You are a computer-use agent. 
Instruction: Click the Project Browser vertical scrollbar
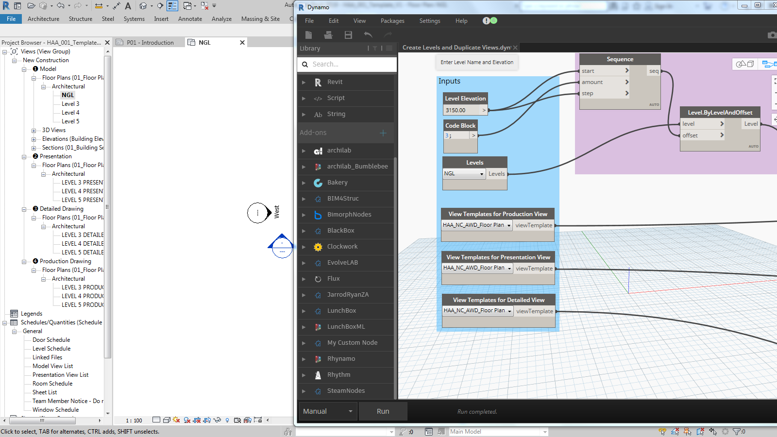click(108, 207)
